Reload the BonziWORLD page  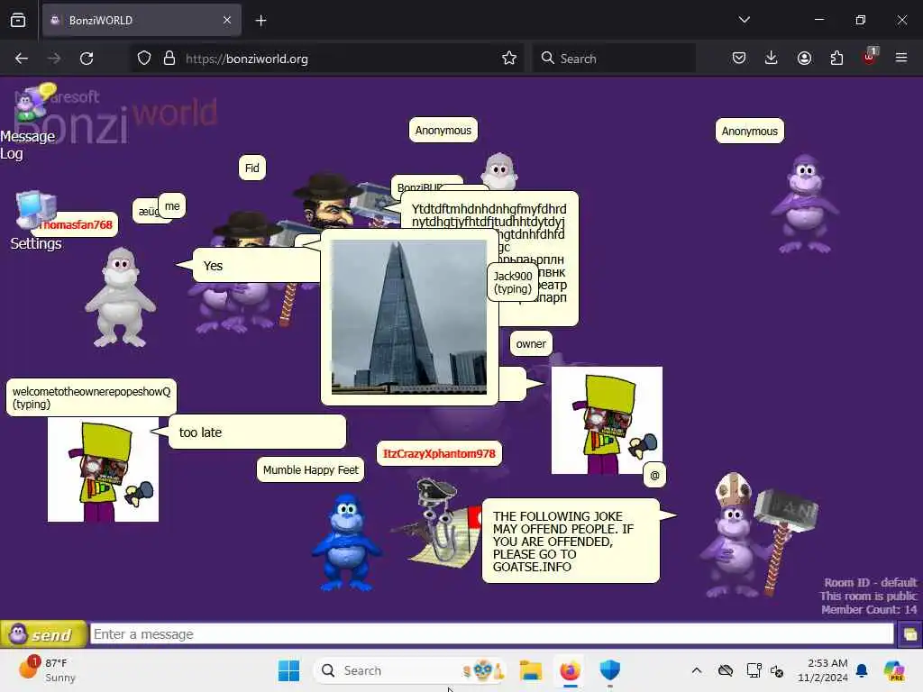pos(87,59)
